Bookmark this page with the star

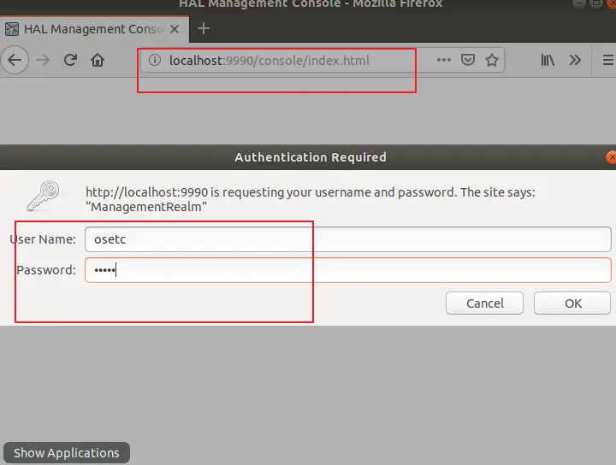click(492, 61)
